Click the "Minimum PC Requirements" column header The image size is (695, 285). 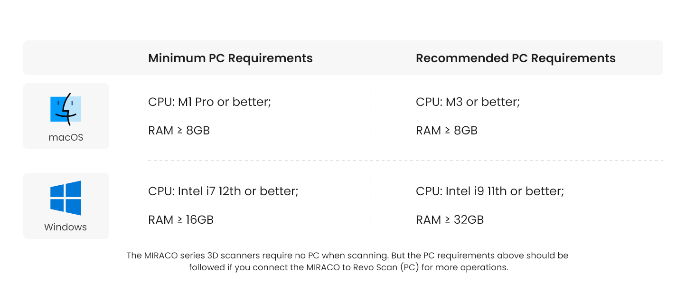coord(230,58)
